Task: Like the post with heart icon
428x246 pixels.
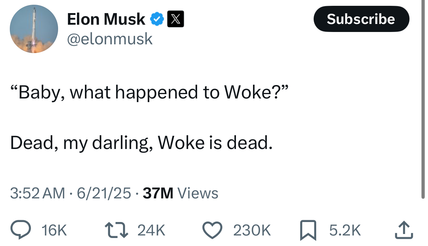Action: coord(213,230)
